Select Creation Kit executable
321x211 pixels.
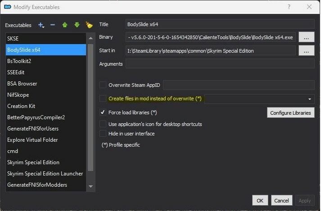coord(46,106)
